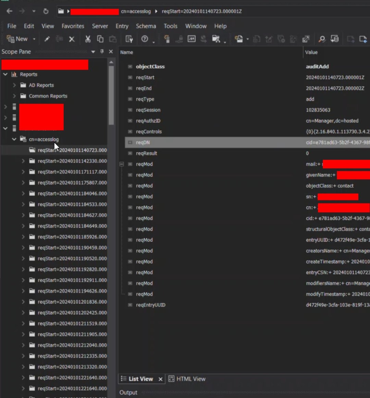Go back with the navigation back arrow

(9, 11)
